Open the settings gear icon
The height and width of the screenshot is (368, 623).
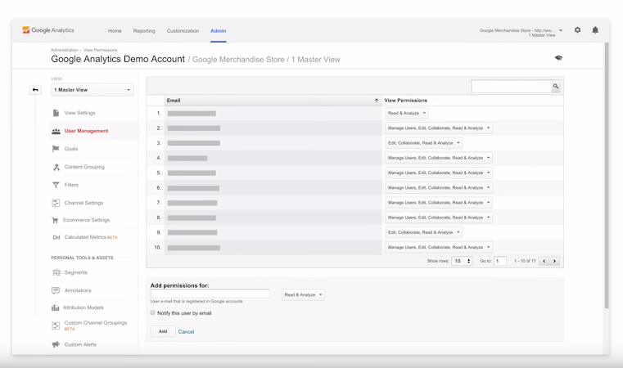click(577, 29)
